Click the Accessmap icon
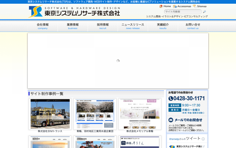The width and height of the screenshot is (236, 148). [x=175, y=6]
